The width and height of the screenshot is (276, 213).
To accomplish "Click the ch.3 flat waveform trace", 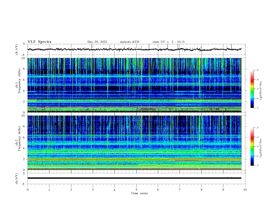I will click(135, 178).
